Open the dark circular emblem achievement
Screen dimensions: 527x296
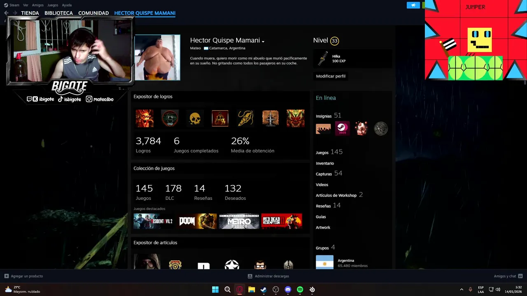pos(170,118)
